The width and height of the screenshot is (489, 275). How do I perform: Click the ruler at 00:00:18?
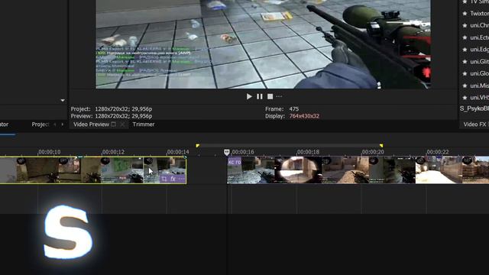(308, 152)
